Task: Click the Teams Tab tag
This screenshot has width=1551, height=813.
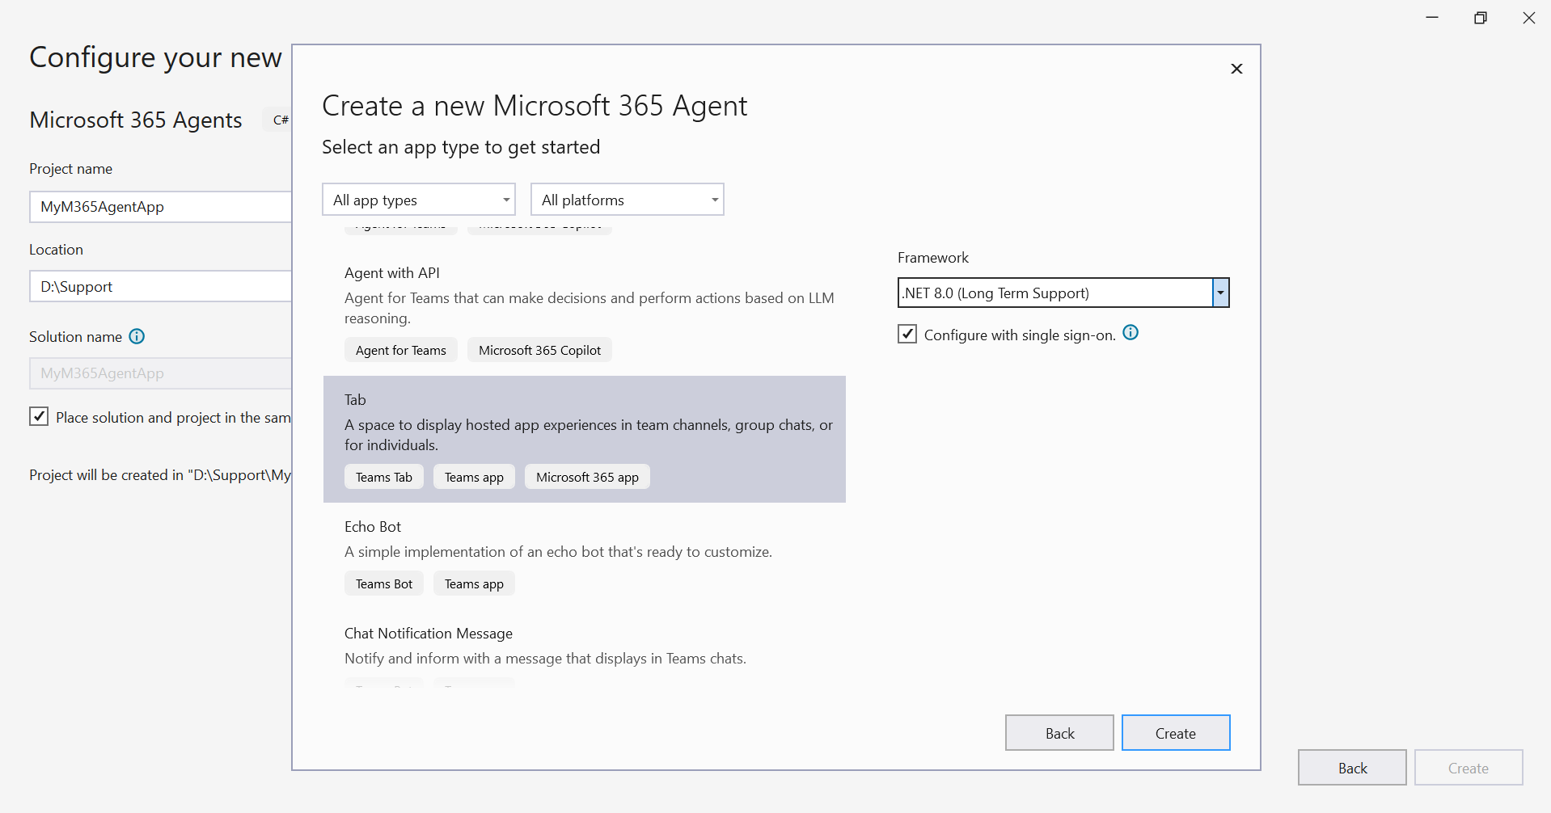Action: pyautogui.click(x=383, y=477)
